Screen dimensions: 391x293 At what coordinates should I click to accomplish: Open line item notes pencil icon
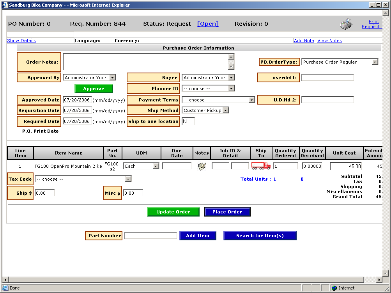pyautogui.click(x=202, y=166)
